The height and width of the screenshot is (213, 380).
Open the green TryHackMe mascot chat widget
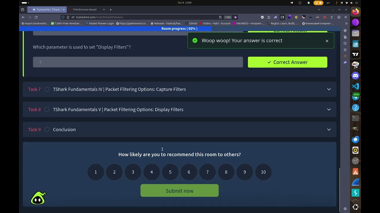tap(38, 198)
